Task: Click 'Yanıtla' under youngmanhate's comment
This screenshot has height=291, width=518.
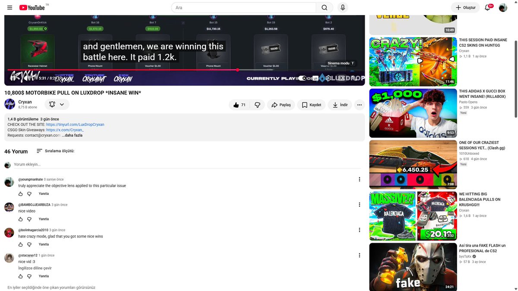Action: (x=44, y=194)
